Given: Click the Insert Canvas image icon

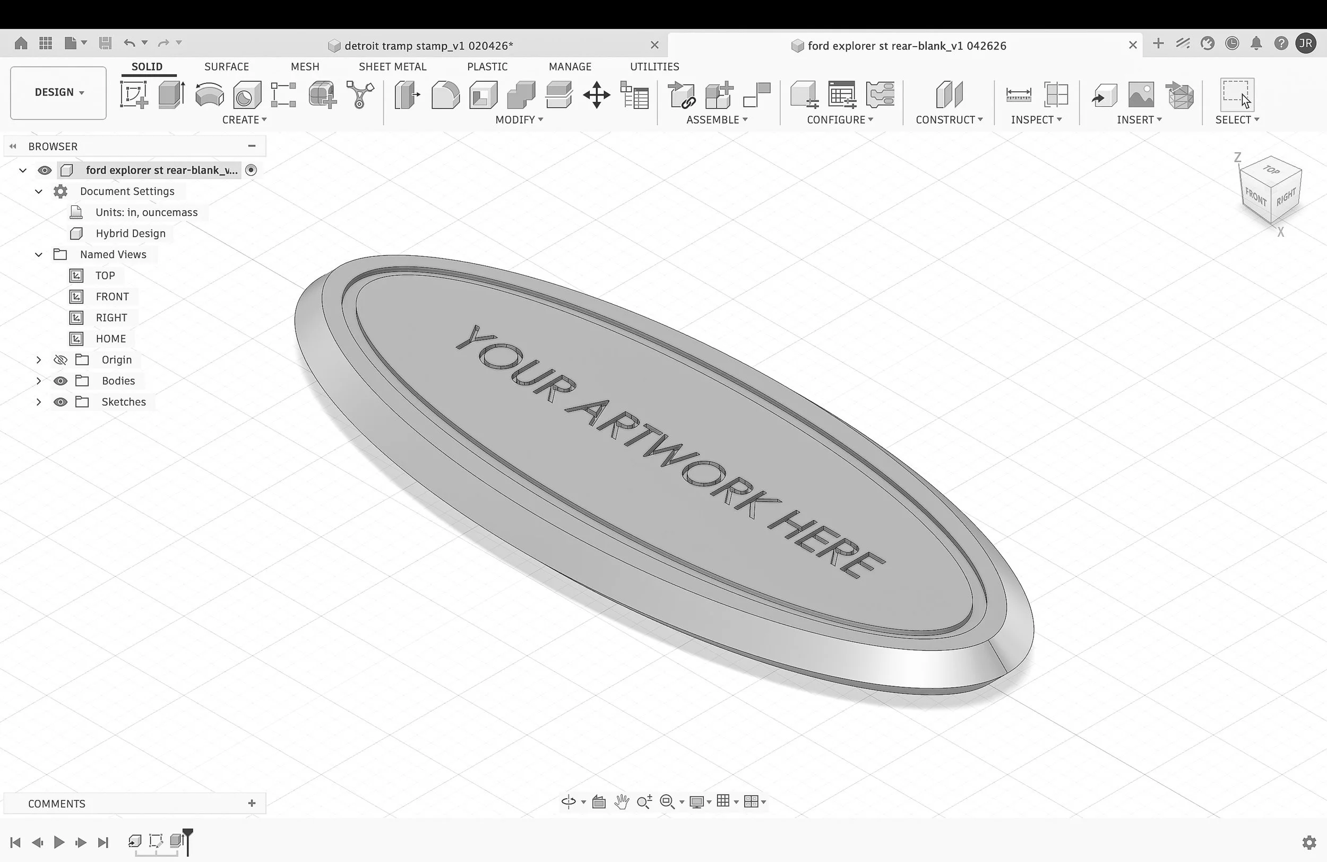Looking at the screenshot, I should (1141, 94).
